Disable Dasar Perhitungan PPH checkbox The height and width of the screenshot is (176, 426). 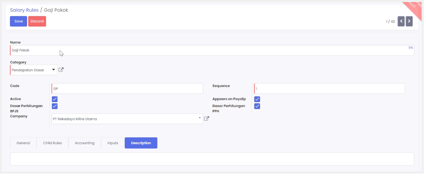pos(257,106)
